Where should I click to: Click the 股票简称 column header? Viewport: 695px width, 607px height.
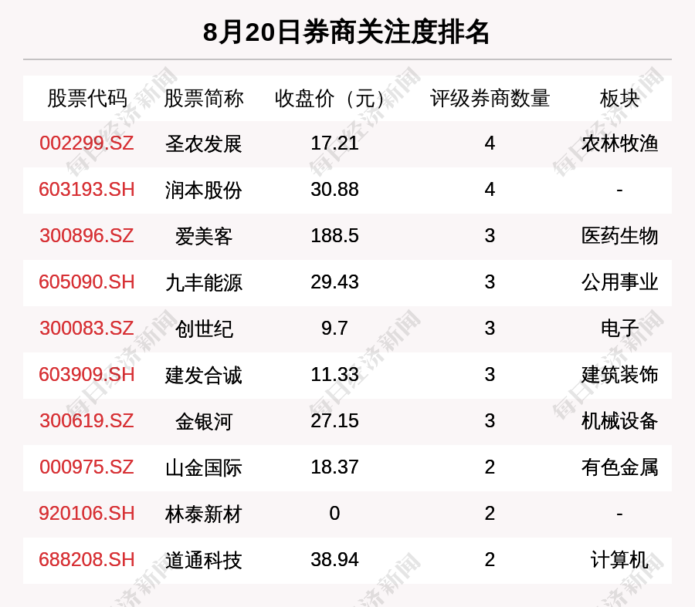click(203, 98)
